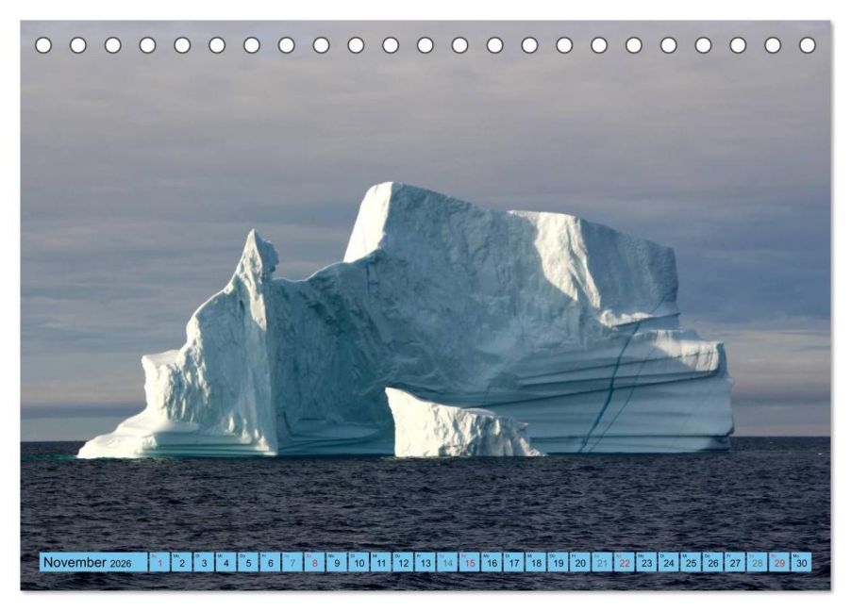Viewport: 851px width, 611px height.
Task: Click the rightmost binding hole
Action: point(808,45)
